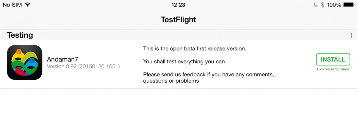Tap the "questions or problems" text line
Viewport: 357px width, 130px height.
pos(171,81)
